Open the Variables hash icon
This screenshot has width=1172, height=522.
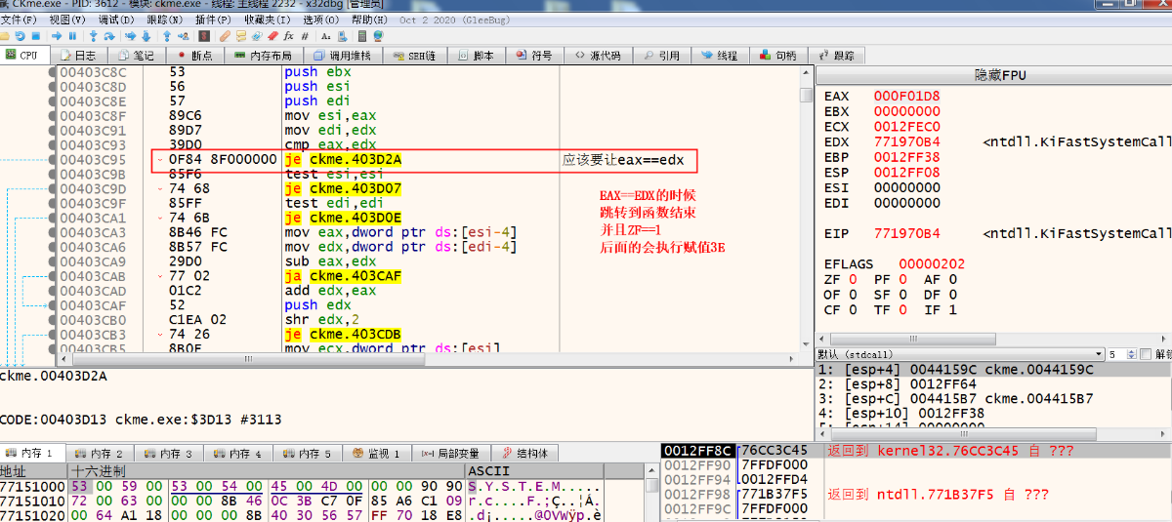tap(305, 36)
